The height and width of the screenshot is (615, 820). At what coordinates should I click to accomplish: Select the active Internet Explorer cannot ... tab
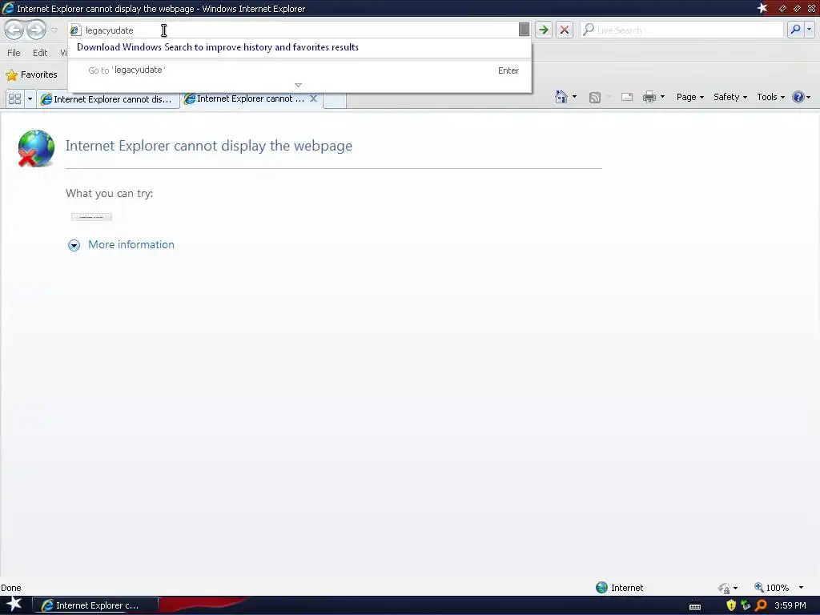point(246,98)
